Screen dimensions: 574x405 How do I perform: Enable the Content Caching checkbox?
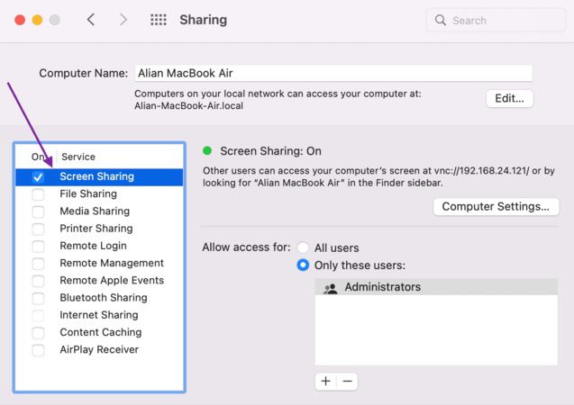(38, 333)
